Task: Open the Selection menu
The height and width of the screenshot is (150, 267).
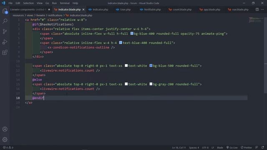Action: pos(28,3)
